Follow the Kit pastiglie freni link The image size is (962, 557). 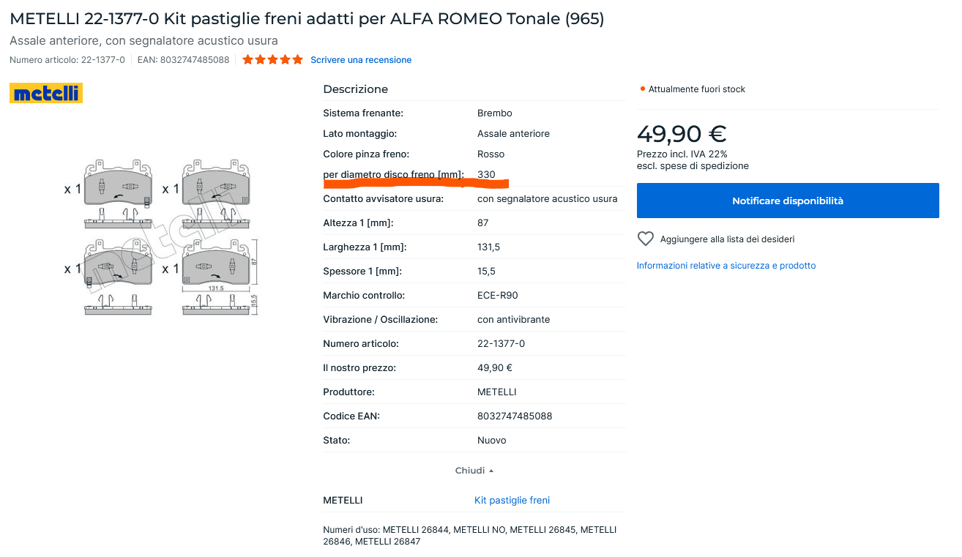click(512, 501)
